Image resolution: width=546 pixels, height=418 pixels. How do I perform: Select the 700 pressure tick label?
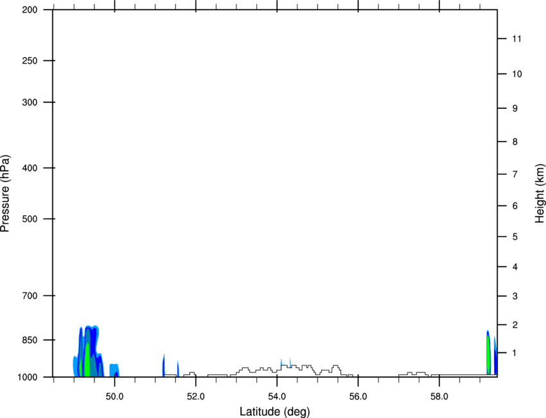pos(30,296)
